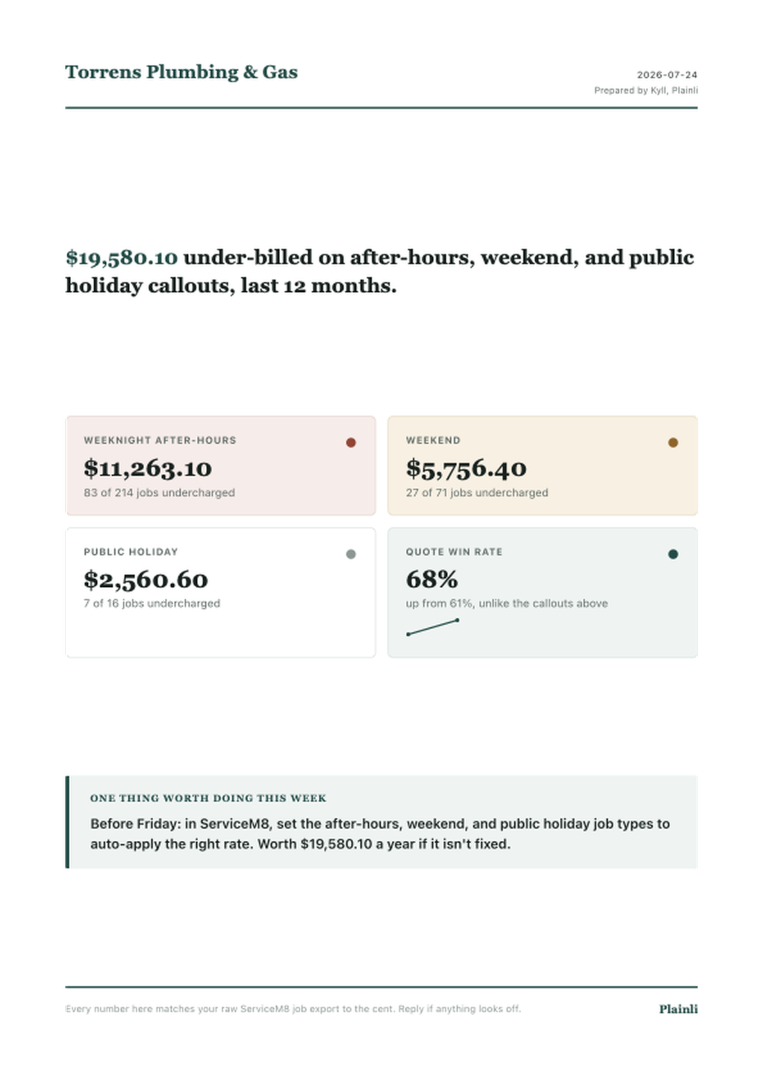Image resolution: width=763 pixels, height=1080 pixels.
Task: Select the Torrens Plumbing & Gas title
Action: (181, 72)
